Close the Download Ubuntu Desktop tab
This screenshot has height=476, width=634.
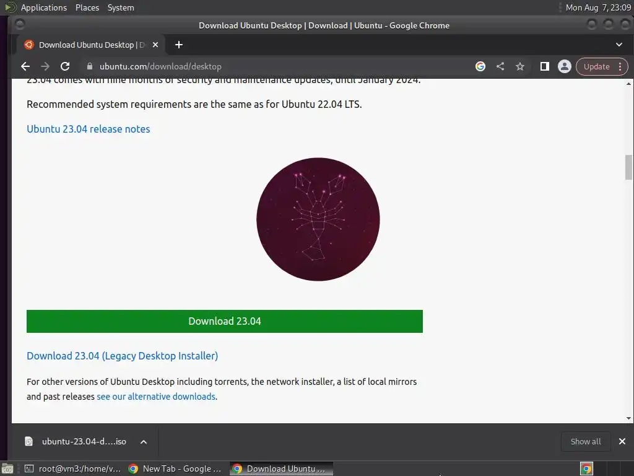(155, 45)
